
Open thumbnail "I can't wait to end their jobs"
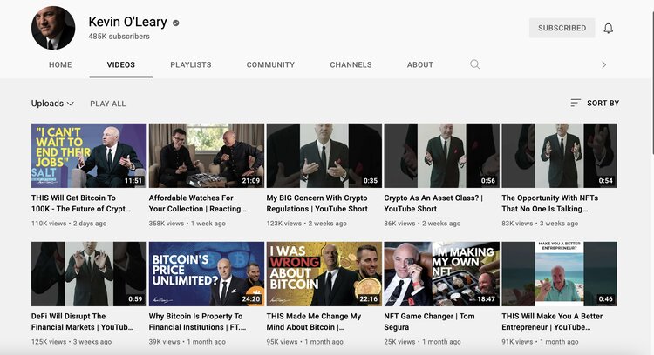pyautogui.click(x=89, y=155)
